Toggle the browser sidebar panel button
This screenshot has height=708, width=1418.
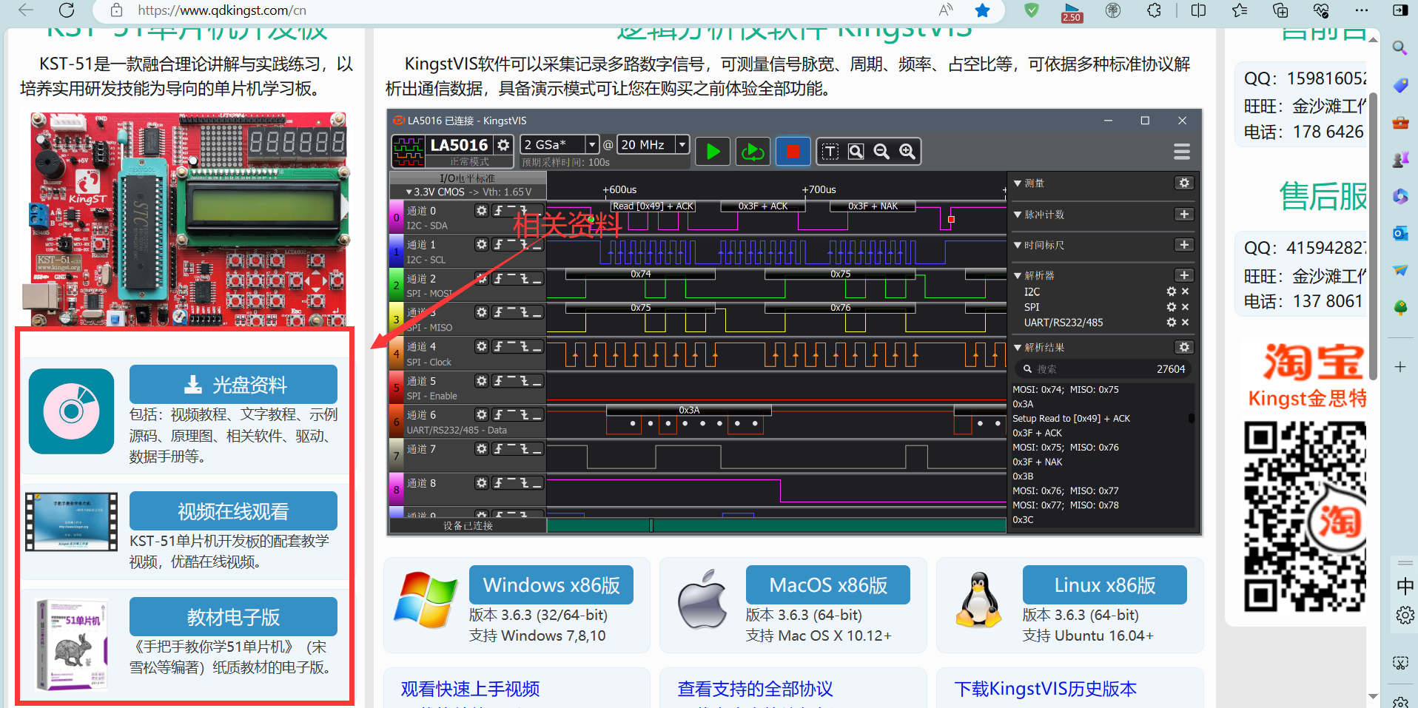click(x=1400, y=10)
